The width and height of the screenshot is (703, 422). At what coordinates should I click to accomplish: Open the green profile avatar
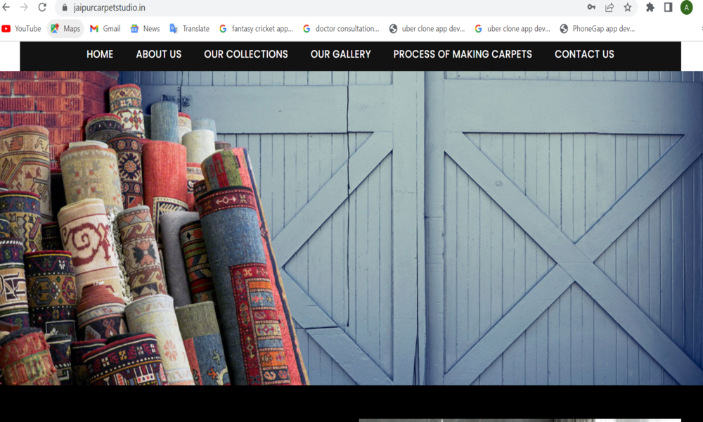pos(687,7)
